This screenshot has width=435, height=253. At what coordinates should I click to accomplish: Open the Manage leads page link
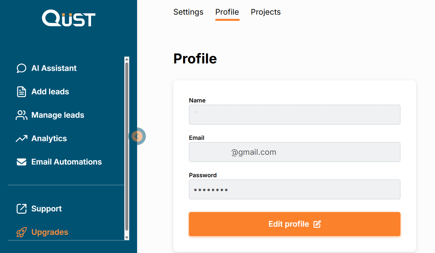pyautogui.click(x=58, y=115)
